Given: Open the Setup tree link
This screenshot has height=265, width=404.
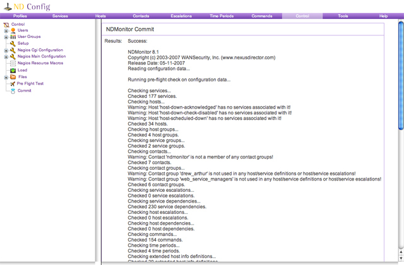Looking at the screenshot, I should tap(23, 44).
